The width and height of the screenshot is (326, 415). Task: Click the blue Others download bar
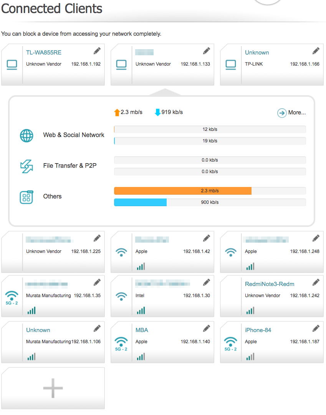141,202
